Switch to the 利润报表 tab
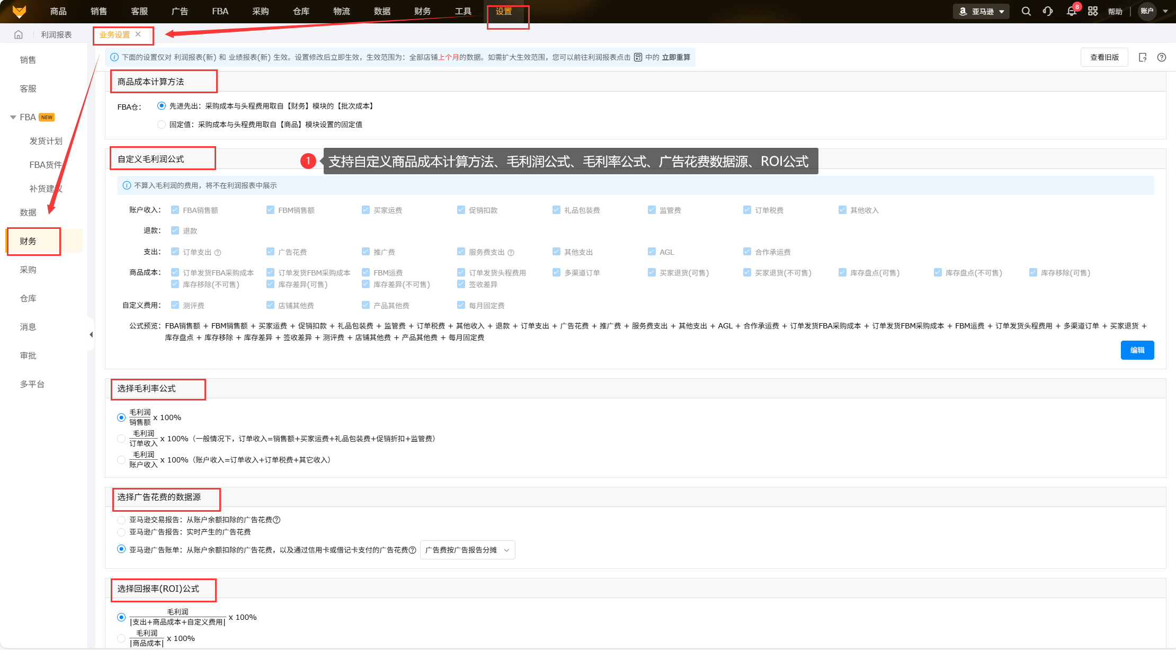1176x650 pixels. [56, 35]
